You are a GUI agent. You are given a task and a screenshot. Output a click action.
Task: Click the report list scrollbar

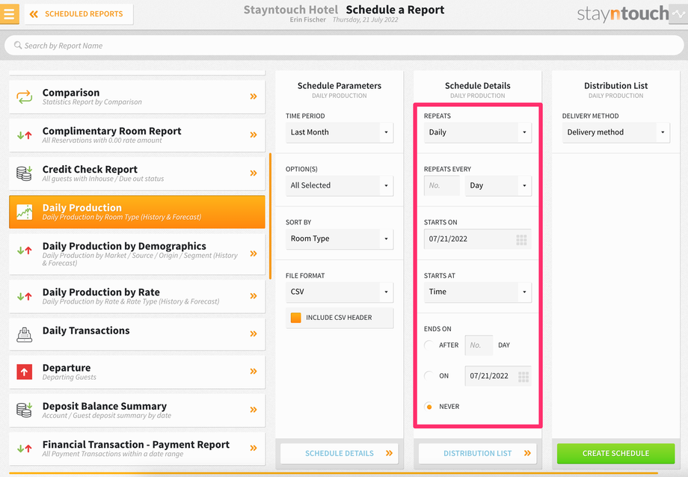[x=270, y=216]
